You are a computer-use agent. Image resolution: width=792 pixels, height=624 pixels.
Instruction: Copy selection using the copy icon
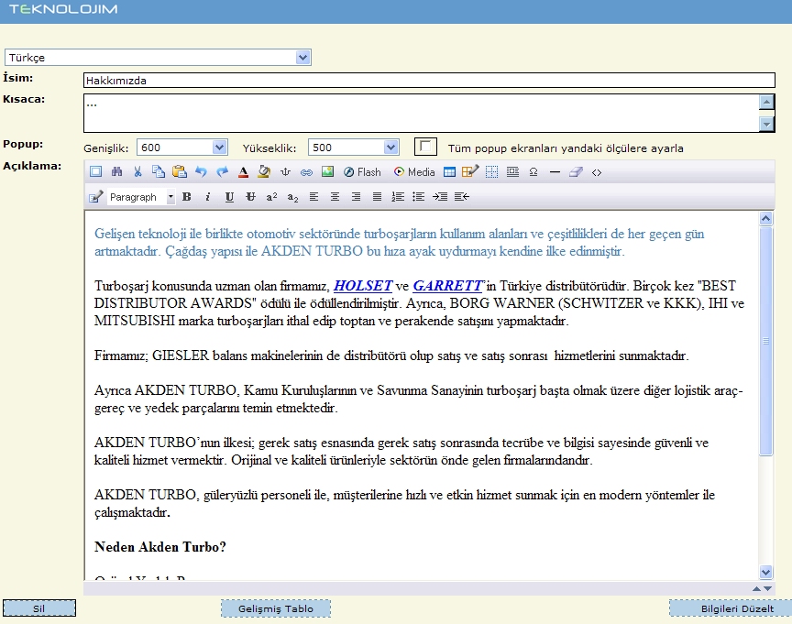pos(158,171)
